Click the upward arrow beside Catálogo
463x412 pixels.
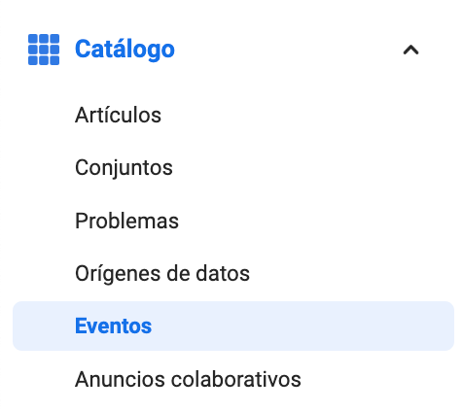pos(410,50)
